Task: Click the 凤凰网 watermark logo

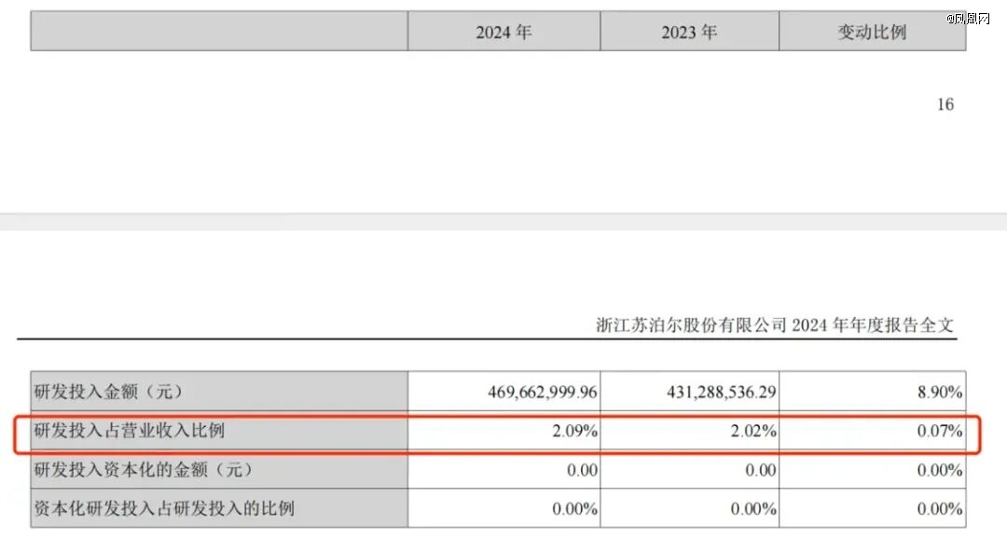Action: (968, 18)
